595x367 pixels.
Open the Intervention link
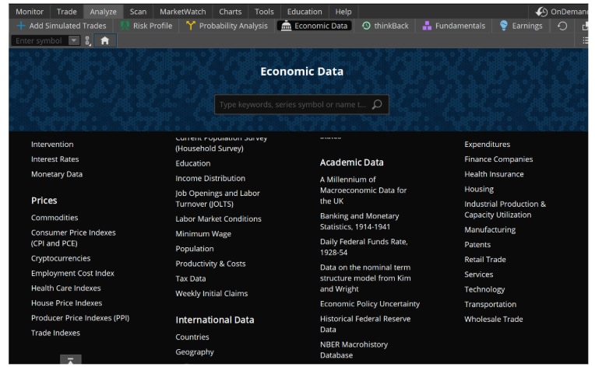[52, 144]
